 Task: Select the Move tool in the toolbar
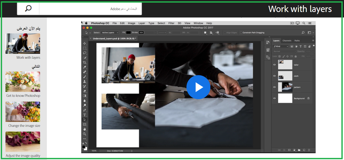pos(84,43)
